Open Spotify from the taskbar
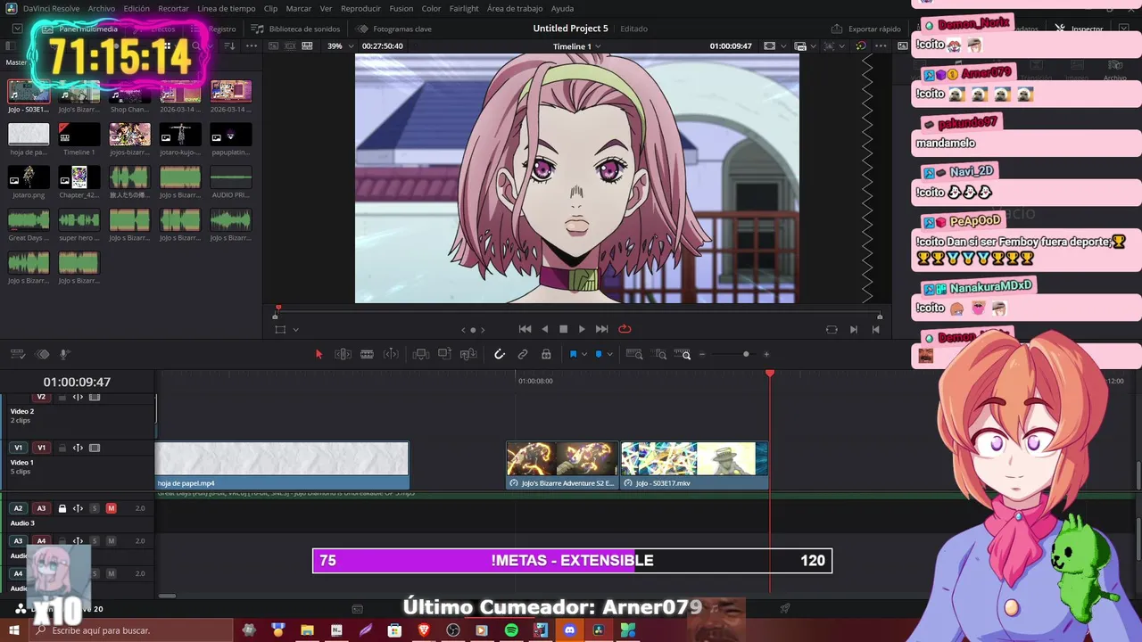The width and height of the screenshot is (1142, 642). point(511,630)
